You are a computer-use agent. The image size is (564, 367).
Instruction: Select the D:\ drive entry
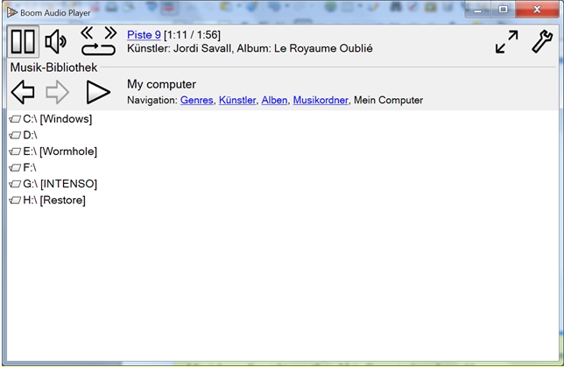(30, 136)
